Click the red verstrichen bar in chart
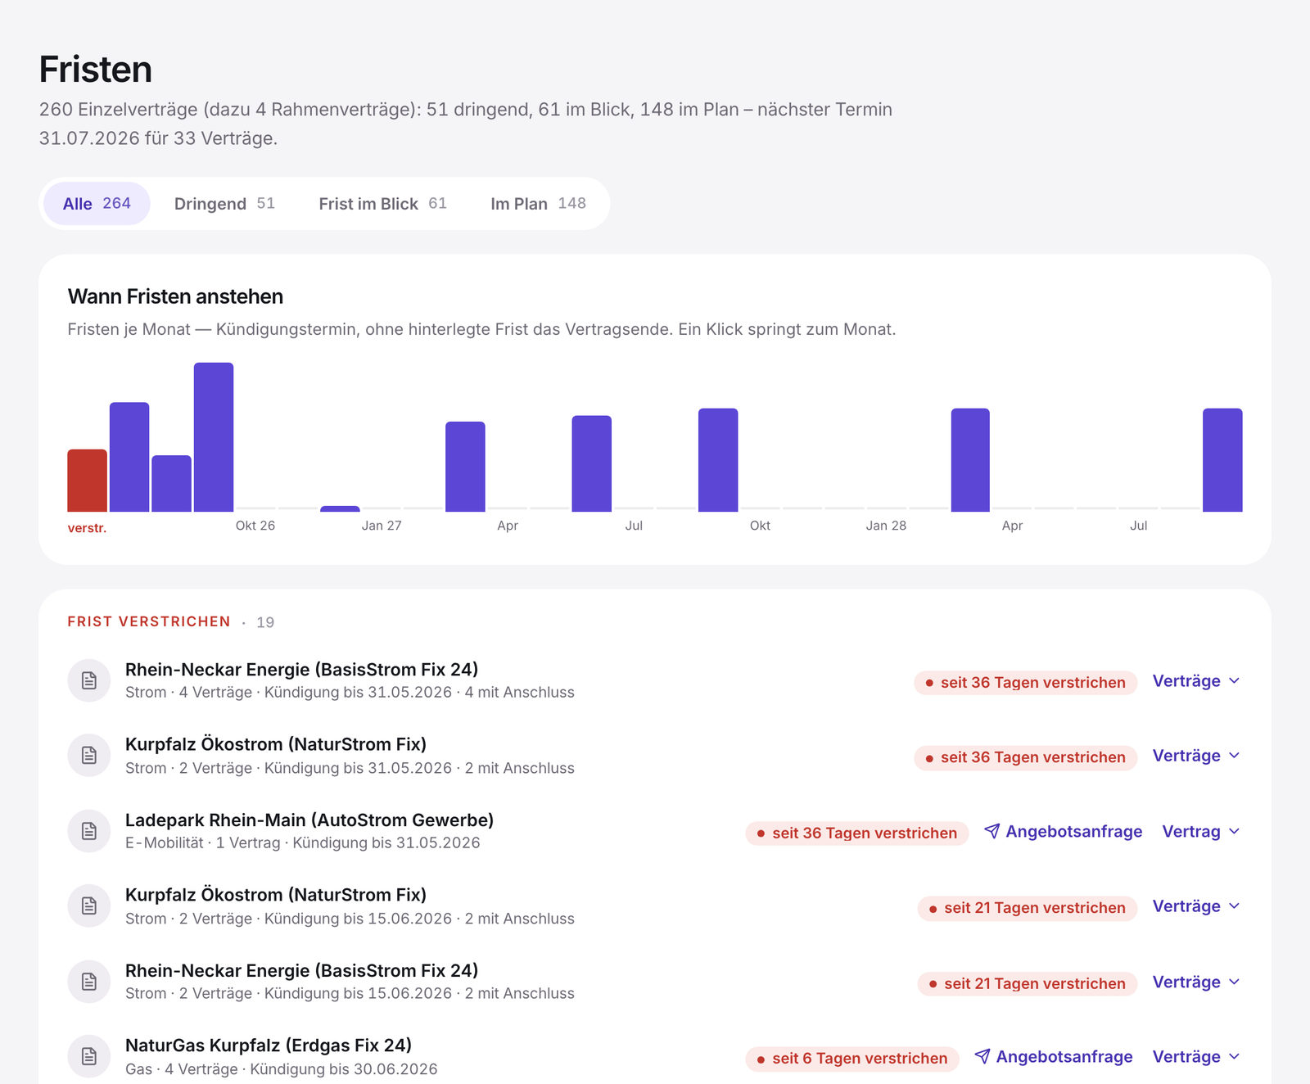Image resolution: width=1310 pixels, height=1084 pixels. click(x=87, y=481)
